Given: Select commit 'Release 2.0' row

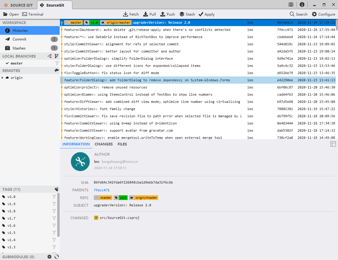Looking at the screenshot, I should pyautogui.click(x=198, y=22).
